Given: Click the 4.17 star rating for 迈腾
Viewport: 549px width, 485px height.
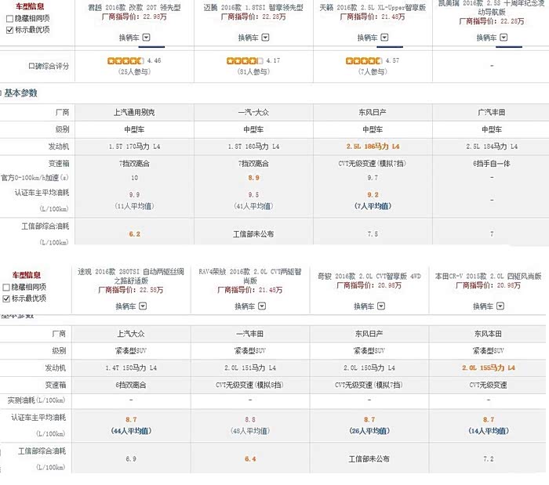Looking at the screenshot, I should point(245,61).
